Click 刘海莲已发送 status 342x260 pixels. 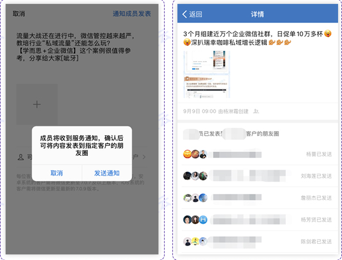point(316,176)
